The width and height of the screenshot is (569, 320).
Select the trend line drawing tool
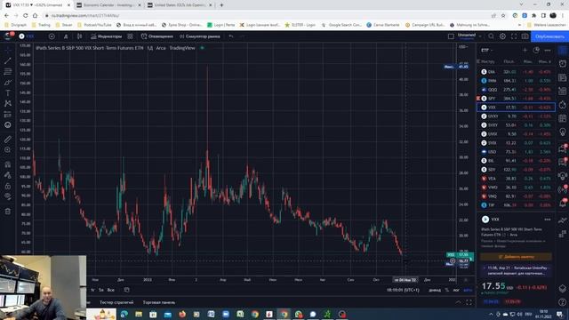(x=8, y=61)
